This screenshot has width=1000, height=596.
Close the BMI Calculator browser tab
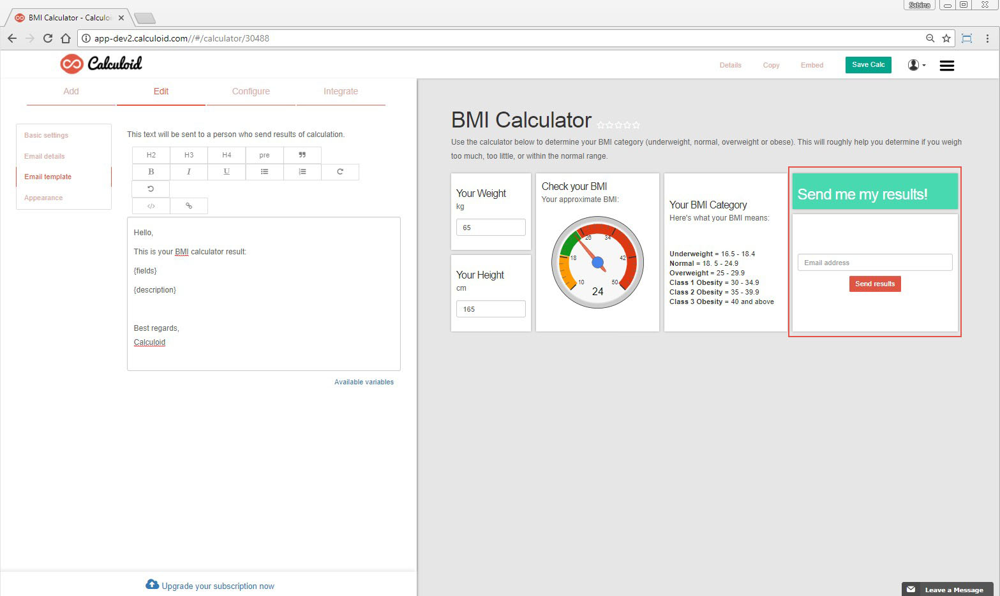[121, 18]
